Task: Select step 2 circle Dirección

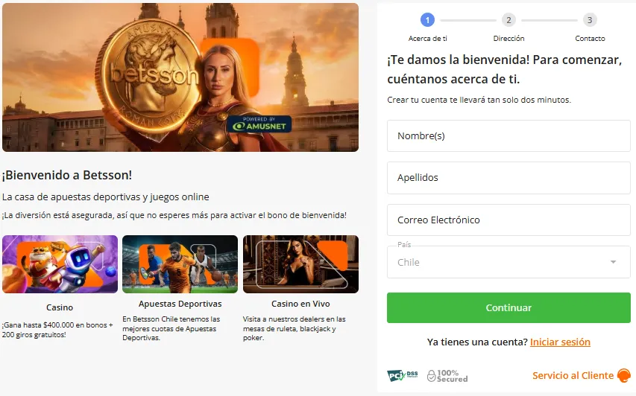Action: tap(509, 20)
